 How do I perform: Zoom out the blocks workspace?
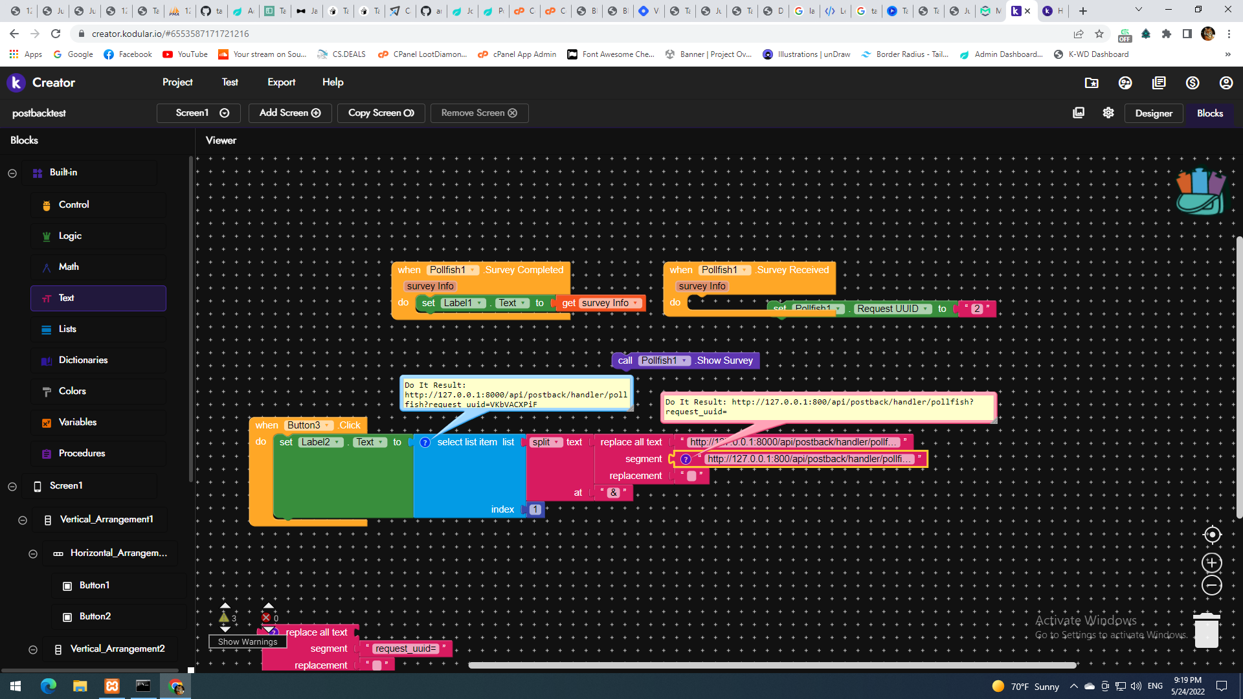[1212, 585]
